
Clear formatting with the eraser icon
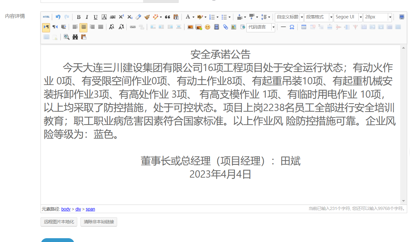(x=138, y=17)
